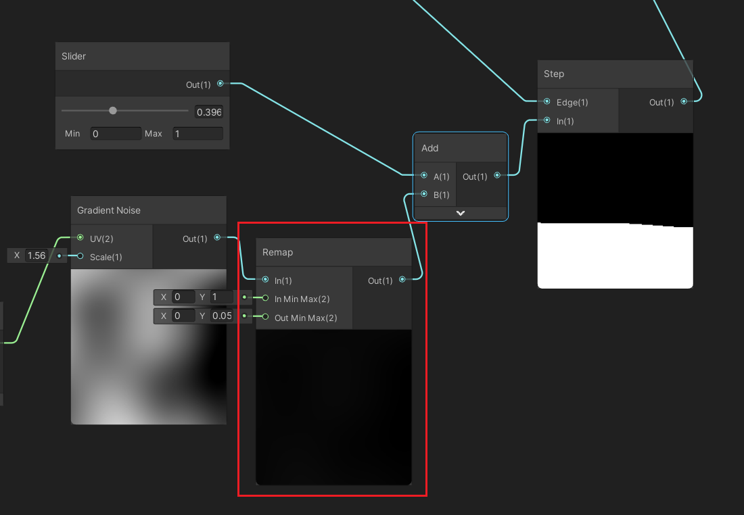Click the Remap node preview image
Image resolution: width=744 pixels, height=515 pixels.
point(333,408)
